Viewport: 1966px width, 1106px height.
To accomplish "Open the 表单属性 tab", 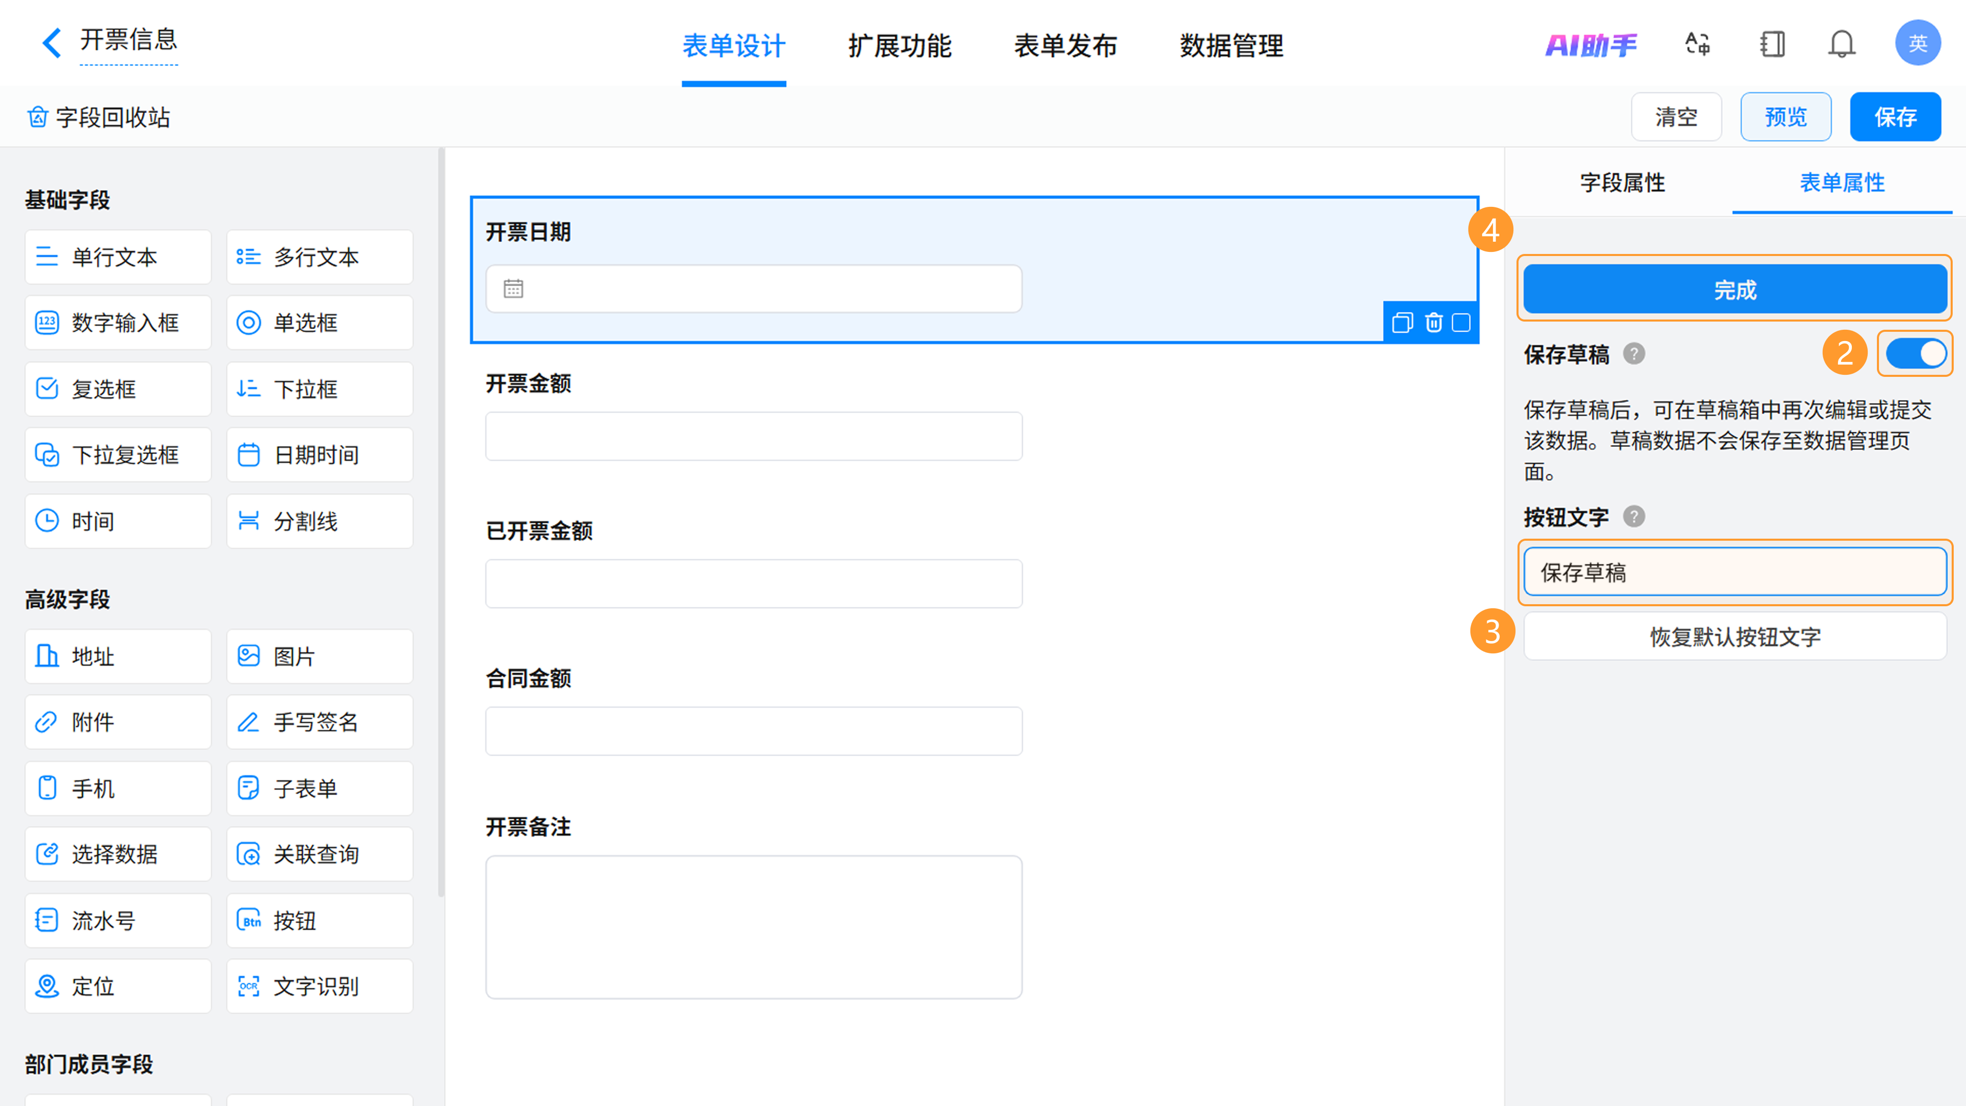I will (x=1843, y=182).
